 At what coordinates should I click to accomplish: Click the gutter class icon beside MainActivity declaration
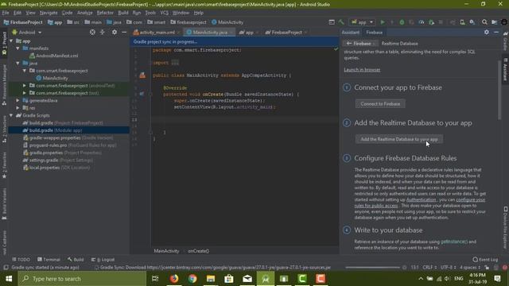142,75
